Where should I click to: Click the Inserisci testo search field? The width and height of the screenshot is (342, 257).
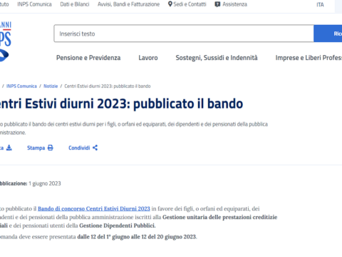pos(184,34)
